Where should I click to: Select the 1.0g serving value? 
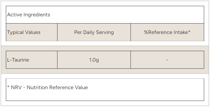point(94,60)
